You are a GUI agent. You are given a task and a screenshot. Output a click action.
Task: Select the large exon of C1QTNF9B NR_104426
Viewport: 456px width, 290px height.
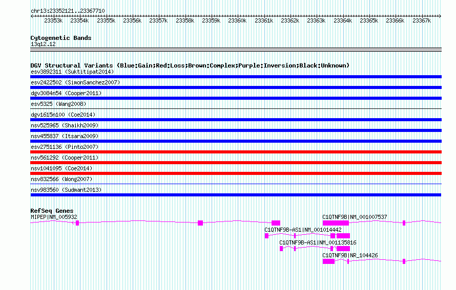click(x=328, y=261)
